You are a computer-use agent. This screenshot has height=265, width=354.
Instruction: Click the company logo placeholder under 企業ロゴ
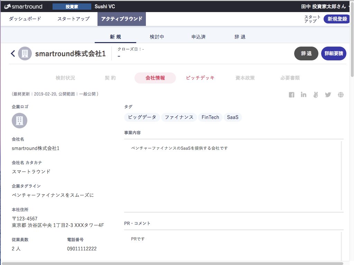[x=19, y=120]
